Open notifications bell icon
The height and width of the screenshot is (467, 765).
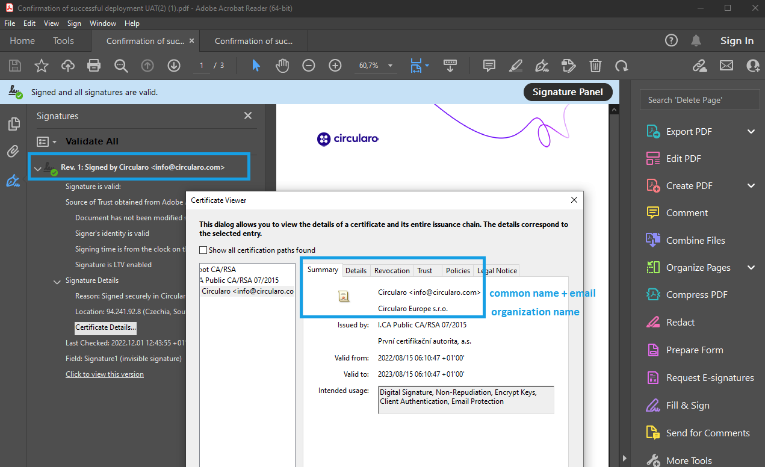click(x=696, y=41)
